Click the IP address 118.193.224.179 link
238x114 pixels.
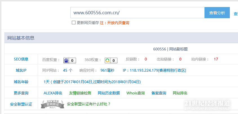(154, 70)
